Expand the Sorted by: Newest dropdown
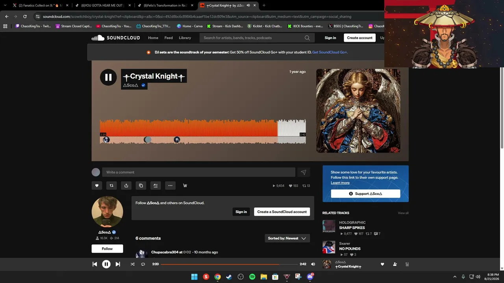The image size is (504, 283). 287,238
